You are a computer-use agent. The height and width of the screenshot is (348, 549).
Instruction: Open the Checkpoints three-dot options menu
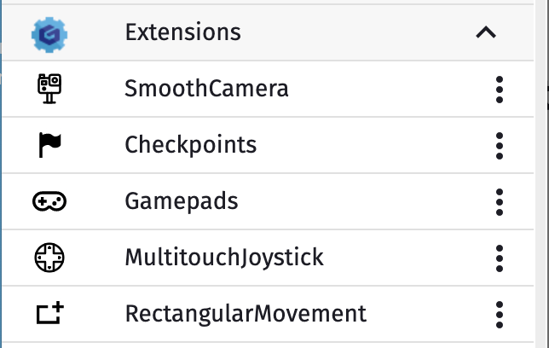point(500,145)
